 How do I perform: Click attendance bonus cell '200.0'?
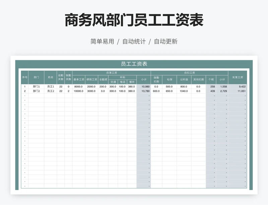click(x=103, y=87)
